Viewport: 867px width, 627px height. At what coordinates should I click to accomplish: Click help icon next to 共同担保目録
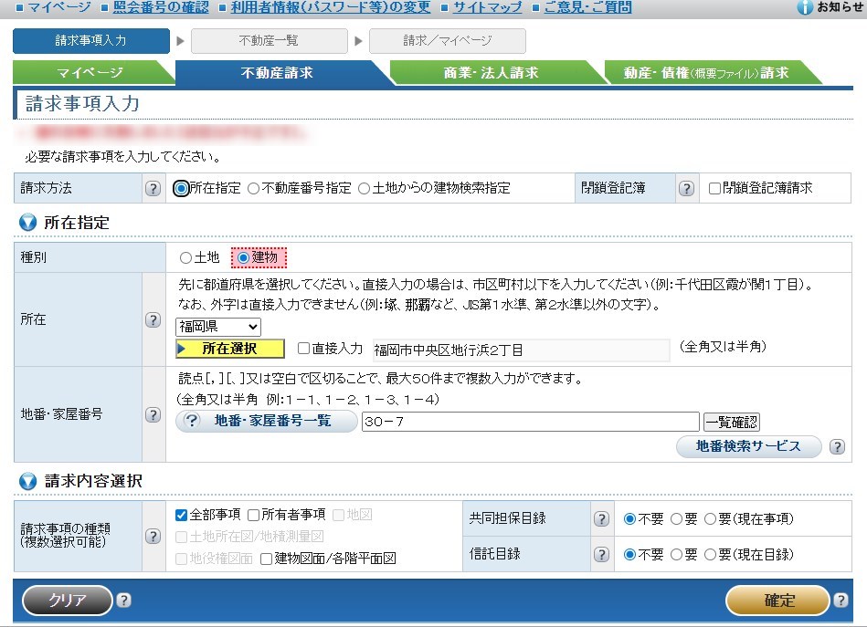pyautogui.click(x=601, y=518)
